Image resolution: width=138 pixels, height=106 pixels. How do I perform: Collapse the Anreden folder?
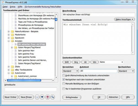coord(9,41)
